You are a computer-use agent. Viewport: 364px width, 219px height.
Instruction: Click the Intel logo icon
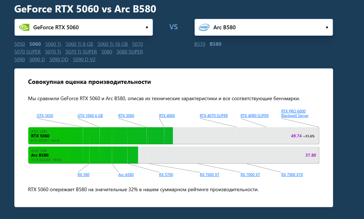[x=204, y=27]
